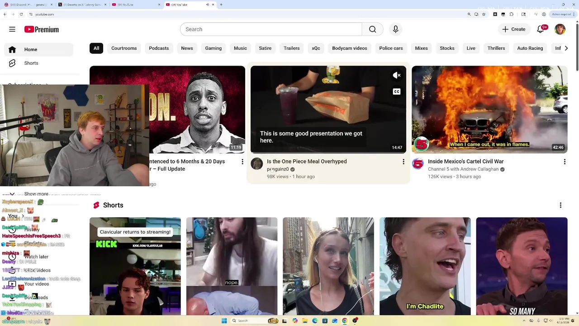Select the Satire filter chip
Viewport: 579px width, 326px height.
[265, 48]
